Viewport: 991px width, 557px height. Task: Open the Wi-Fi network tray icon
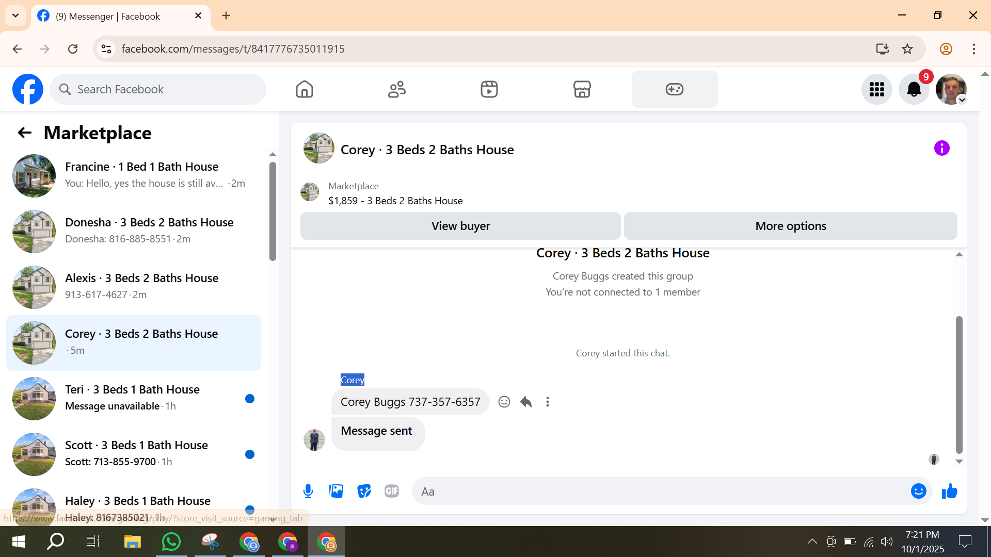tap(869, 542)
